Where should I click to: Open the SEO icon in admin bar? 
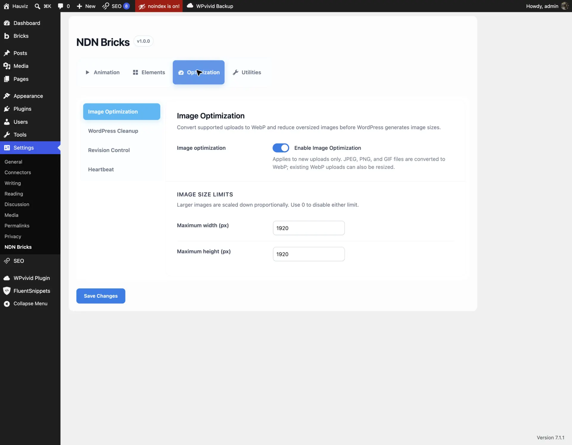tap(105, 6)
